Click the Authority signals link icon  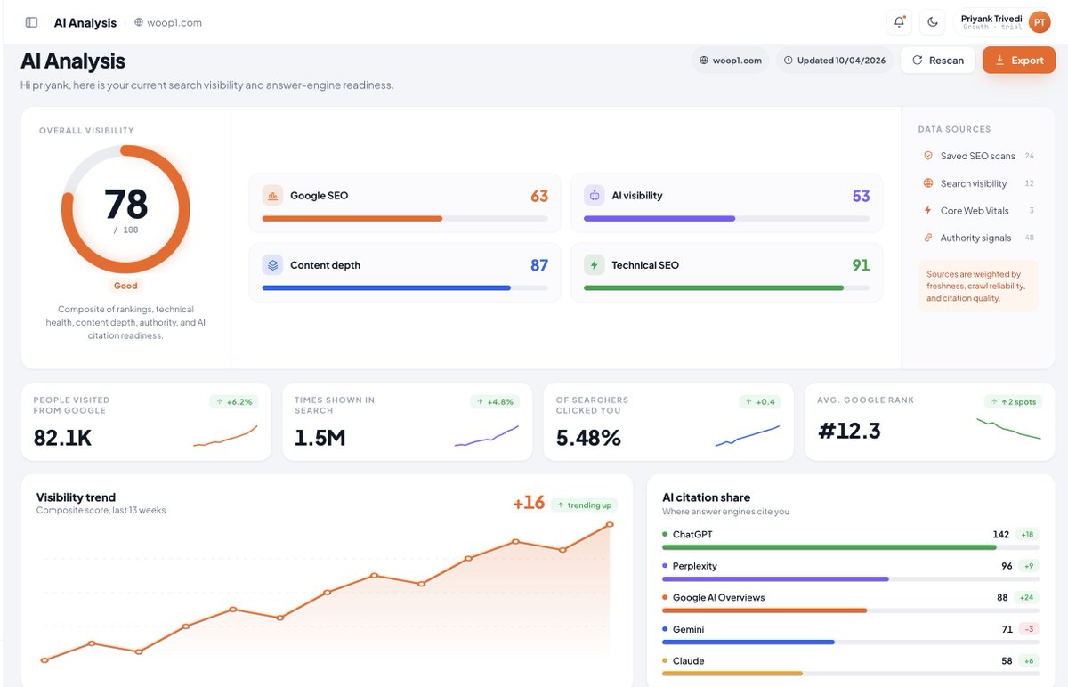click(928, 238)
